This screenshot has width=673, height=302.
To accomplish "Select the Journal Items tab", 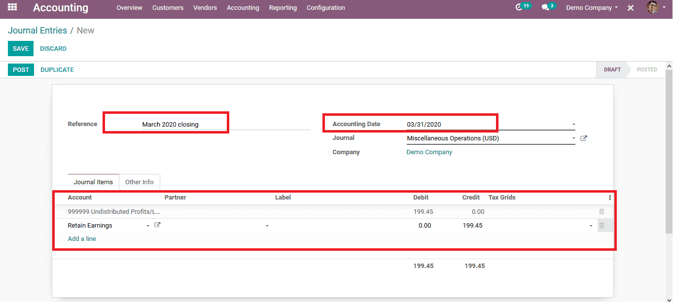I will coord(93,182).
